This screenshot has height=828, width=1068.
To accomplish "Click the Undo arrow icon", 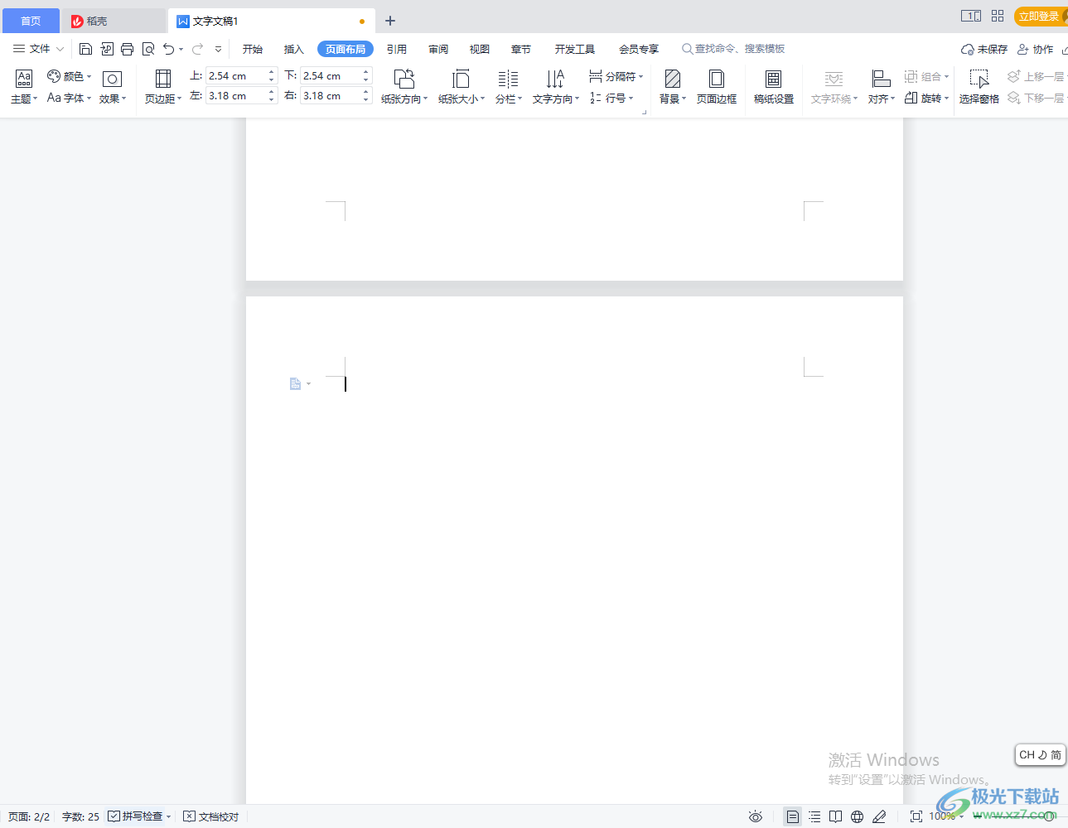I will point(169,49).
